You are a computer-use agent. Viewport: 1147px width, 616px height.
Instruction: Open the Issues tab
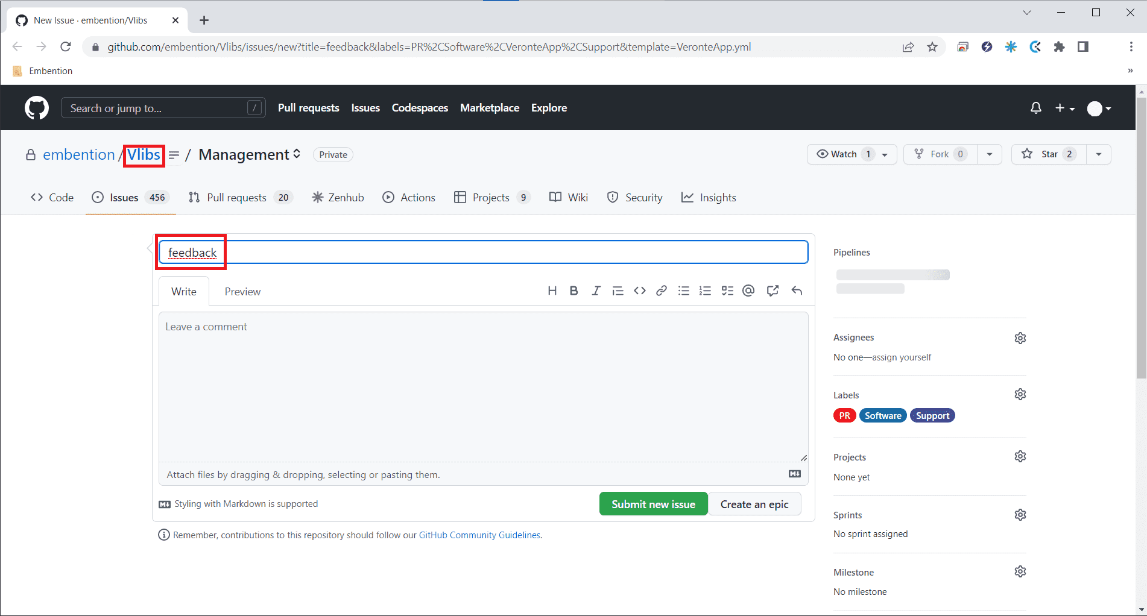(x=130, y=198)
